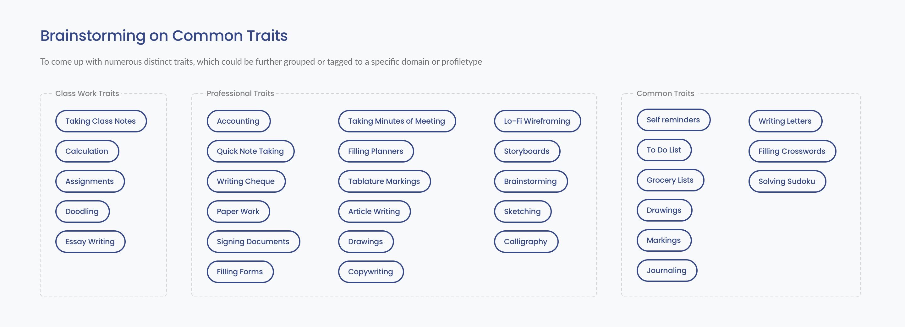Screen dimensions: 905x327
Task: Click the Grocery Lists tag
Action: pos(670,180)
